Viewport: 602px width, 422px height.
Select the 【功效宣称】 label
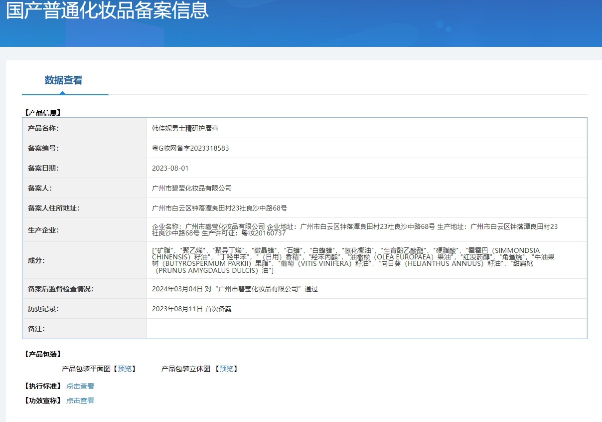(x=42, y=401)
